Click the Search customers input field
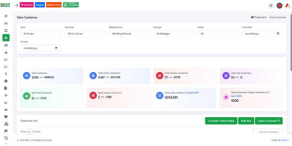292x146 pixels. pyautogui.click(x=268, y=132)
